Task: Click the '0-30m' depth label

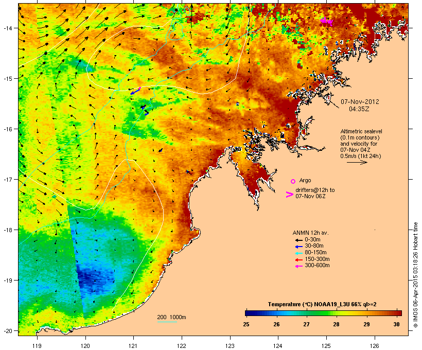Action: click(x=312, y=240)
